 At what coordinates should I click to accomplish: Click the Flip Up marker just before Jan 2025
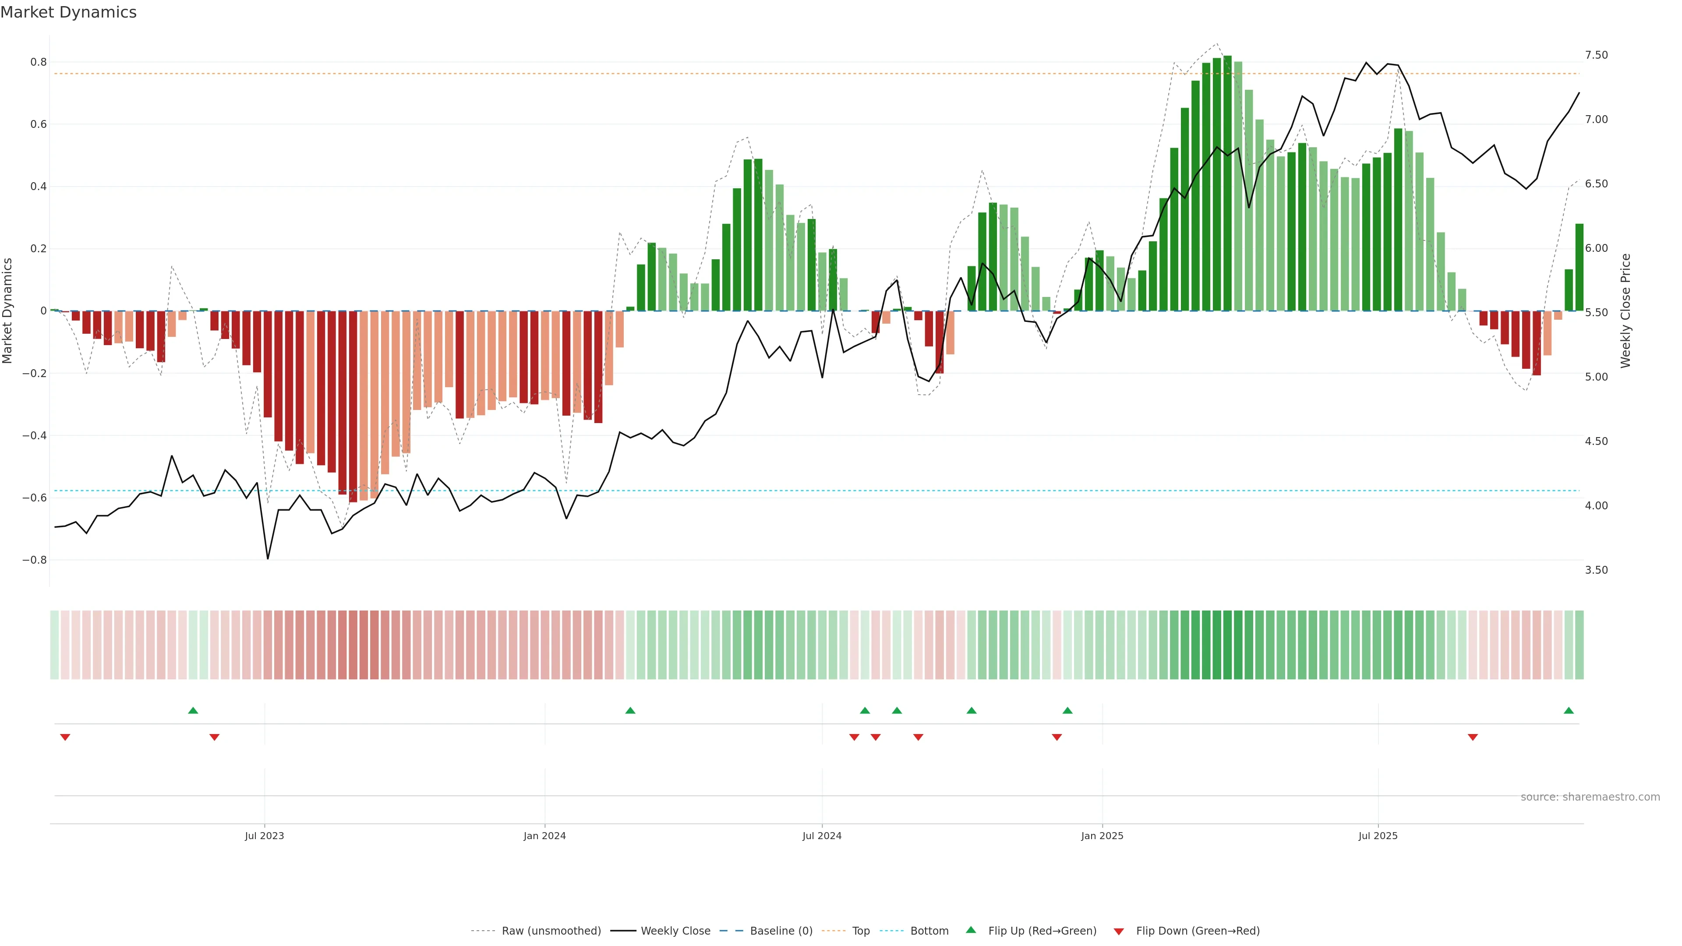click(1067, 710)
